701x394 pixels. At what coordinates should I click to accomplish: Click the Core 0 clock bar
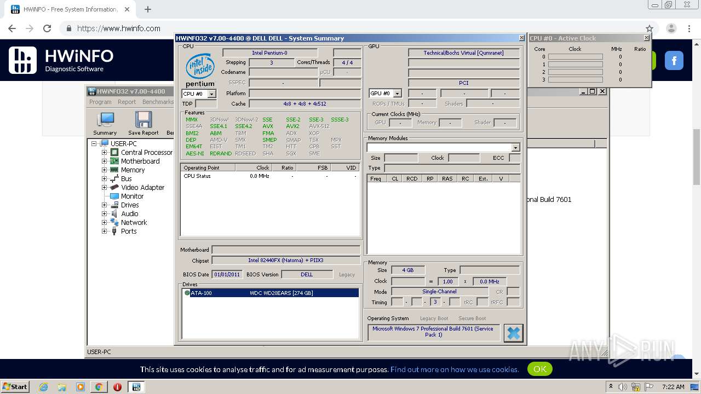click(x=575, y=57)
